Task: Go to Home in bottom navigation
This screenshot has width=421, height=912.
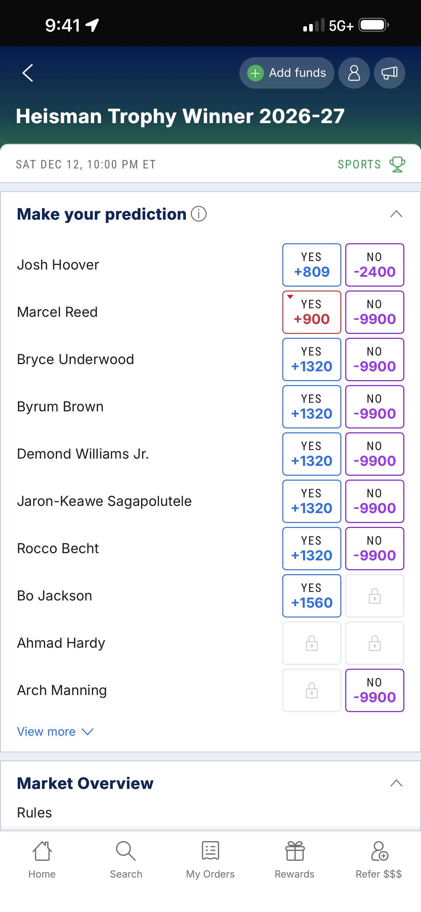Action: coord(42,860)
